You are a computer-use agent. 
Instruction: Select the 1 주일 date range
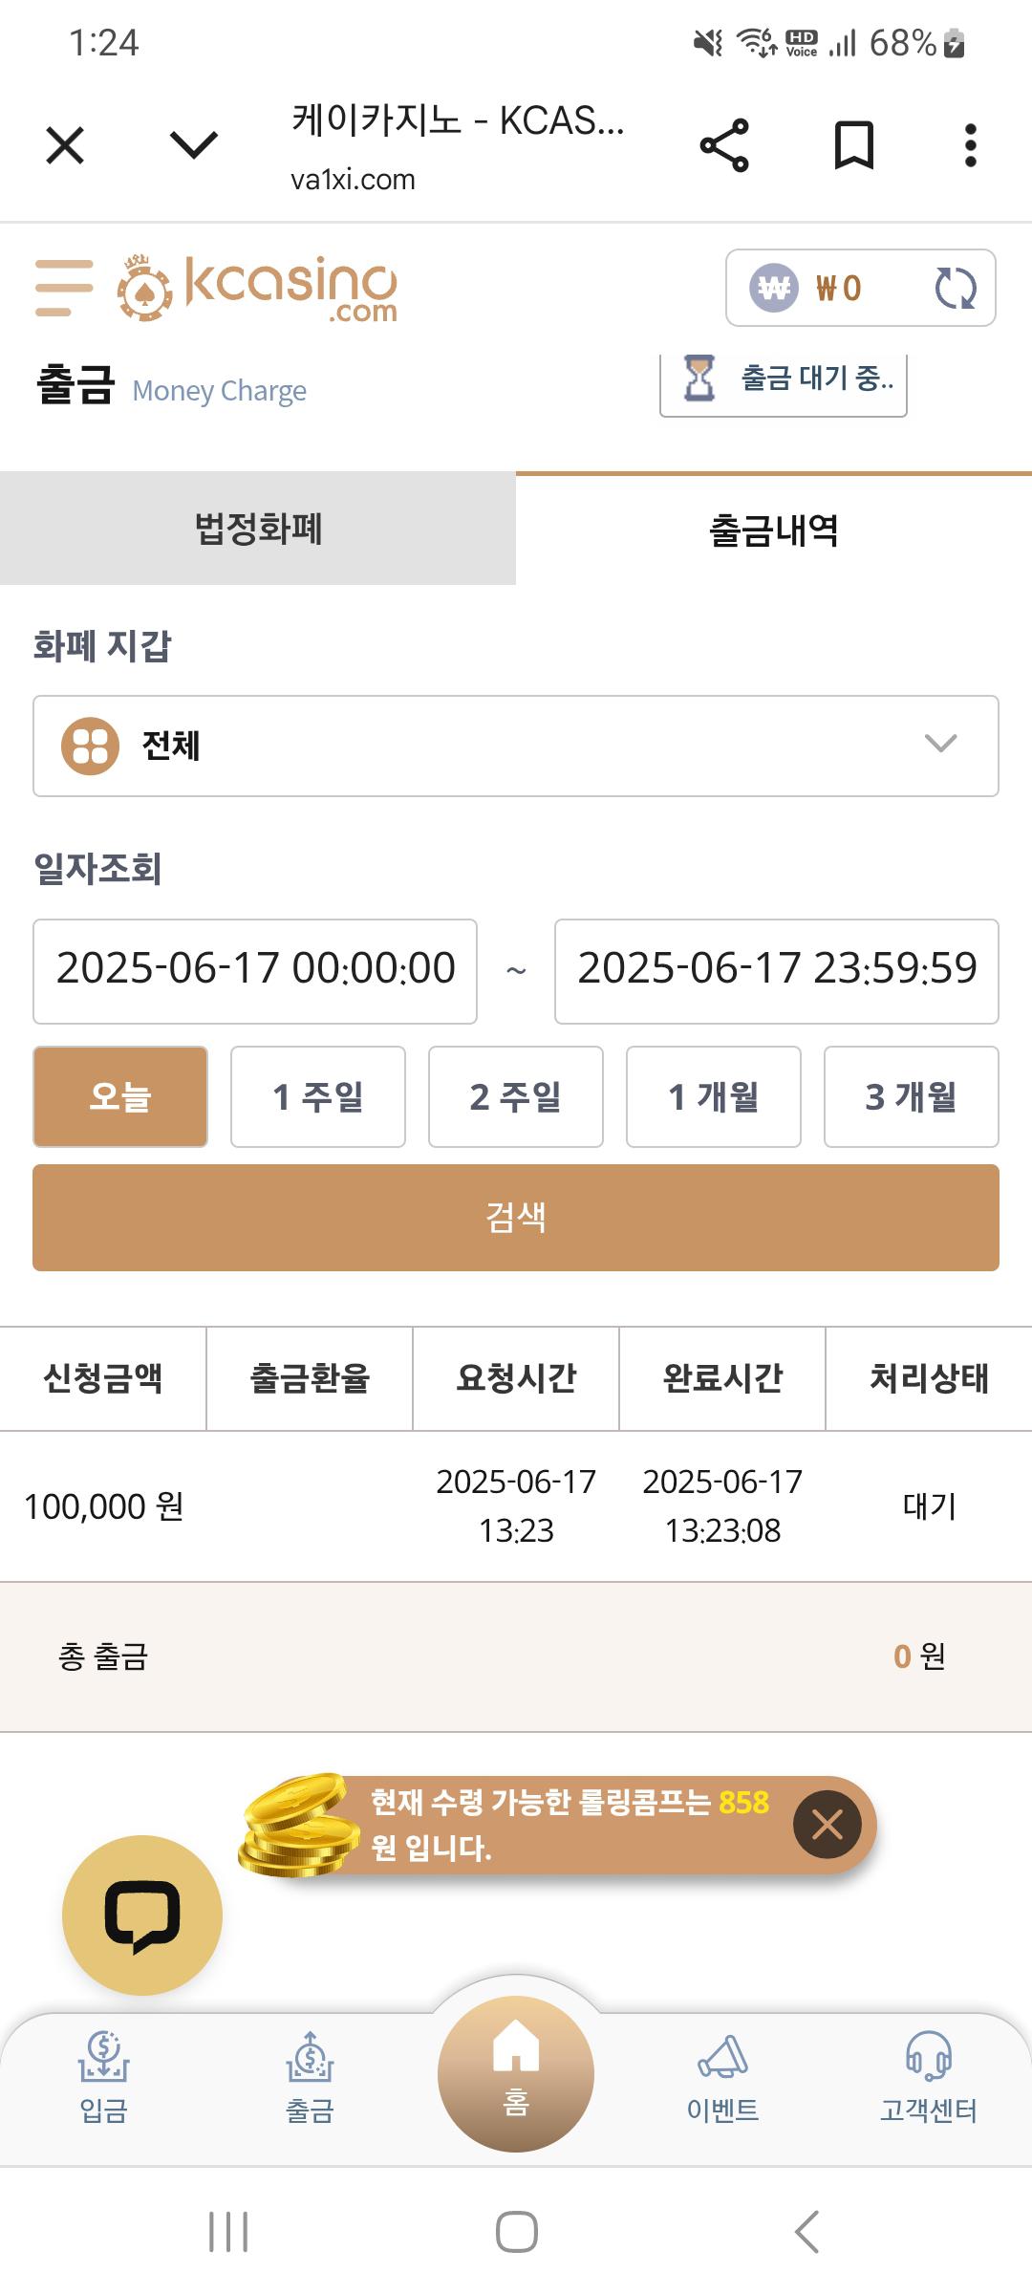(318, 1096)
